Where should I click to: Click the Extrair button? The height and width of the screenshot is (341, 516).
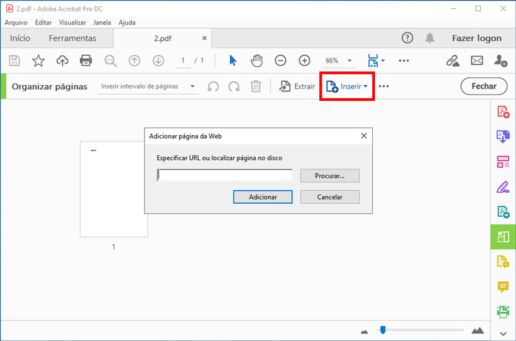pos(297,86)
